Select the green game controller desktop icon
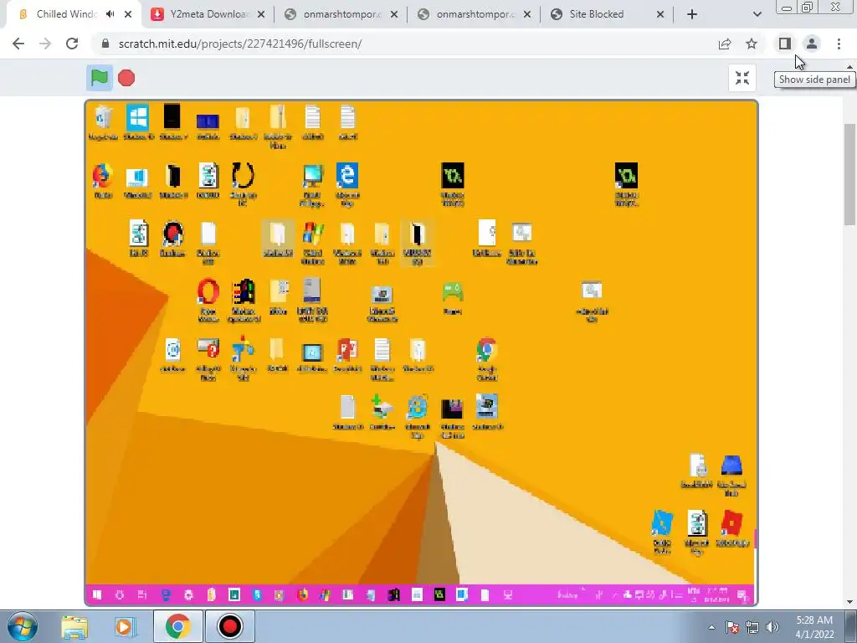Image resolution: width=857 pixels, height=643 pixels. coord(453,292)
